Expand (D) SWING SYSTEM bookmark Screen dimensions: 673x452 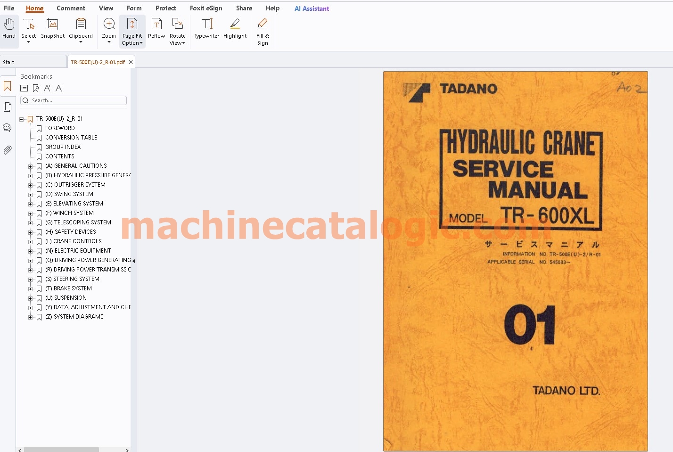pos(31,195)
